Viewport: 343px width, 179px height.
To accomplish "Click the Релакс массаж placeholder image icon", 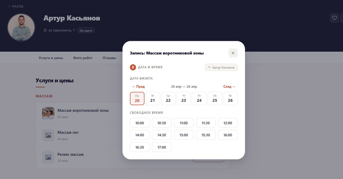I will pyautogui.click(x=48, y=157).
